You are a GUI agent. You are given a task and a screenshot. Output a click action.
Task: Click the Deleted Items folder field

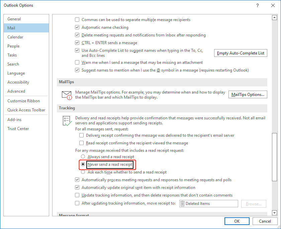point(209,204)
